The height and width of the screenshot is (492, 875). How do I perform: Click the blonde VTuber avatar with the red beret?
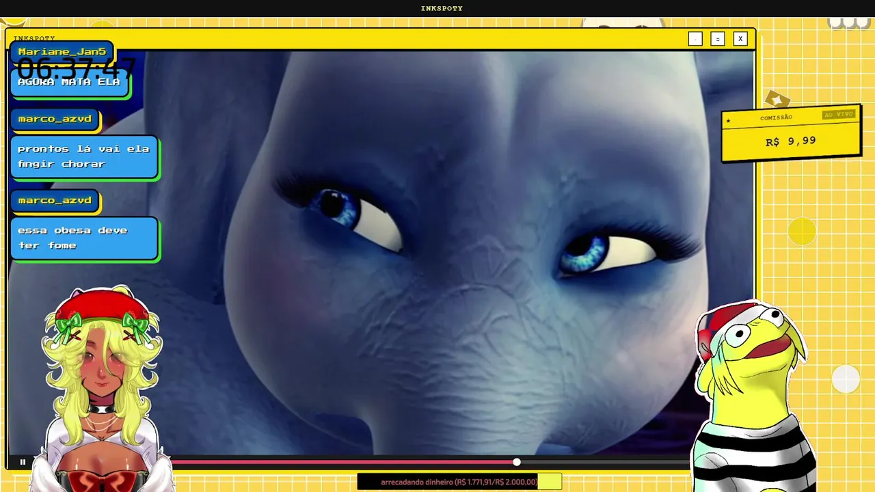103,388
